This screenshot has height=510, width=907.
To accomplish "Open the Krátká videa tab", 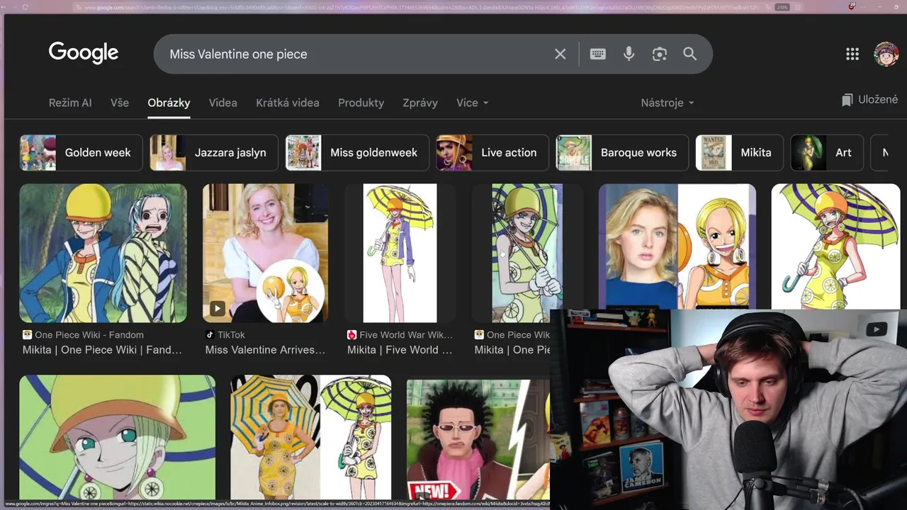I will pos(288,103).
